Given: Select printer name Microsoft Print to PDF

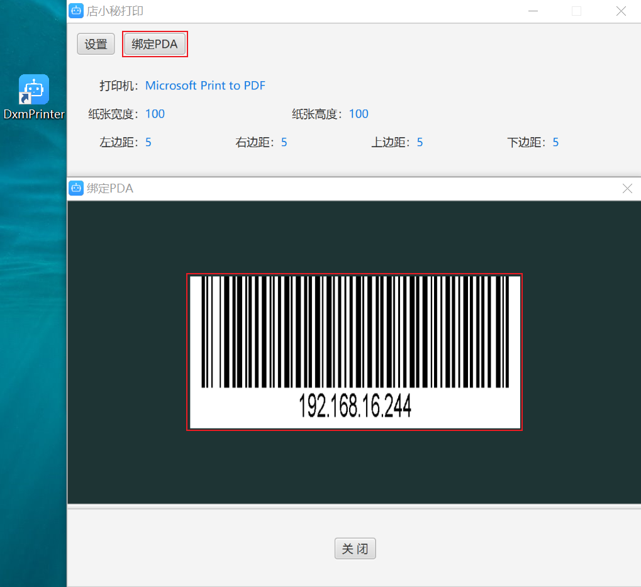Looking at the screenshot, I should [x=205, y=86].
